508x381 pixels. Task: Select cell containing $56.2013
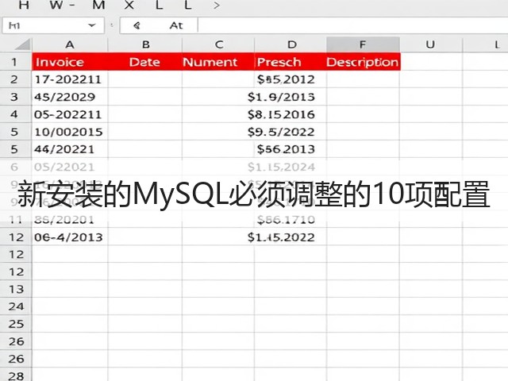(x=291, y=149)
